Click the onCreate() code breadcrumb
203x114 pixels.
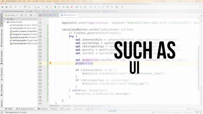click(x=66, y=106)
